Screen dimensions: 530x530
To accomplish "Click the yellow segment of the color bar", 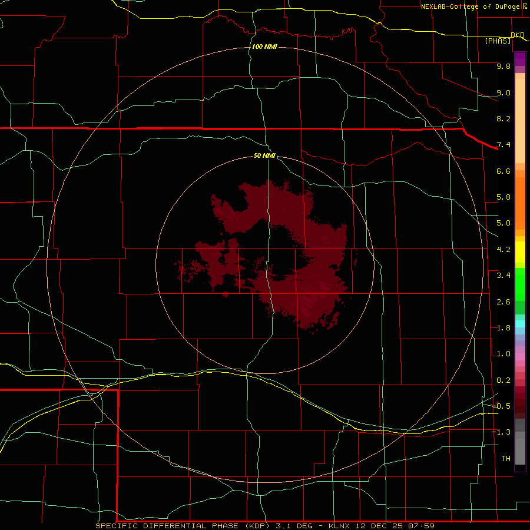I will pos(520,252).
